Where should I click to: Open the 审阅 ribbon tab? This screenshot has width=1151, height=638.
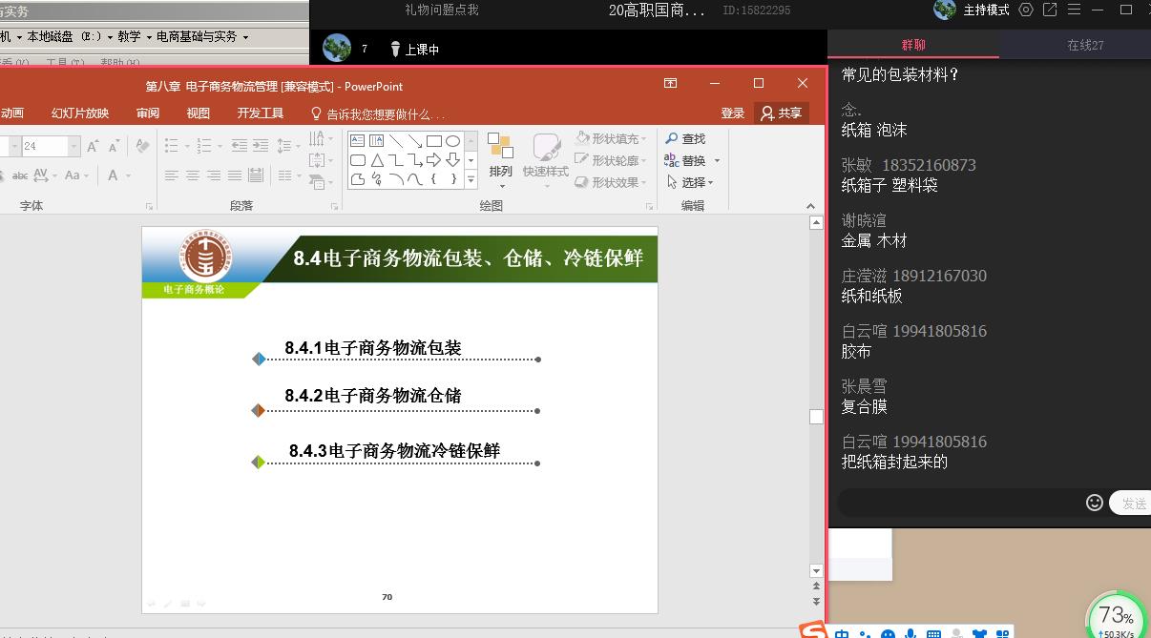coord(148,113)
